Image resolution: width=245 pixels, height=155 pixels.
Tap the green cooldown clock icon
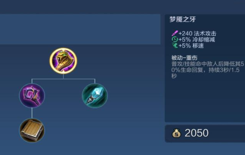pos(175,39)
